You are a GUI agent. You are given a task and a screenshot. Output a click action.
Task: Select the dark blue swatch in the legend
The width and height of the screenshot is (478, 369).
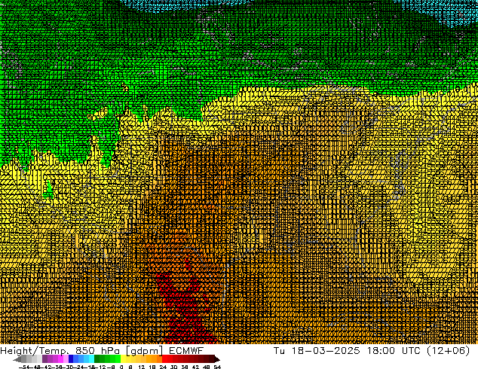71,359
